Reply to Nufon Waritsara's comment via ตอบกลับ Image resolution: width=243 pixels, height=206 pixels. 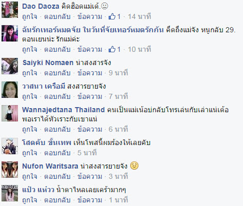[57, 176]
